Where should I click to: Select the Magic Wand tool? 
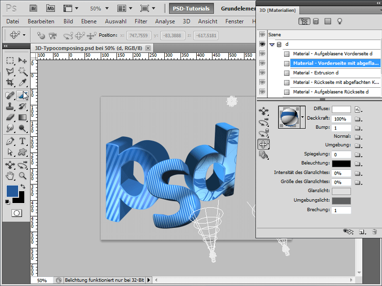22,71
